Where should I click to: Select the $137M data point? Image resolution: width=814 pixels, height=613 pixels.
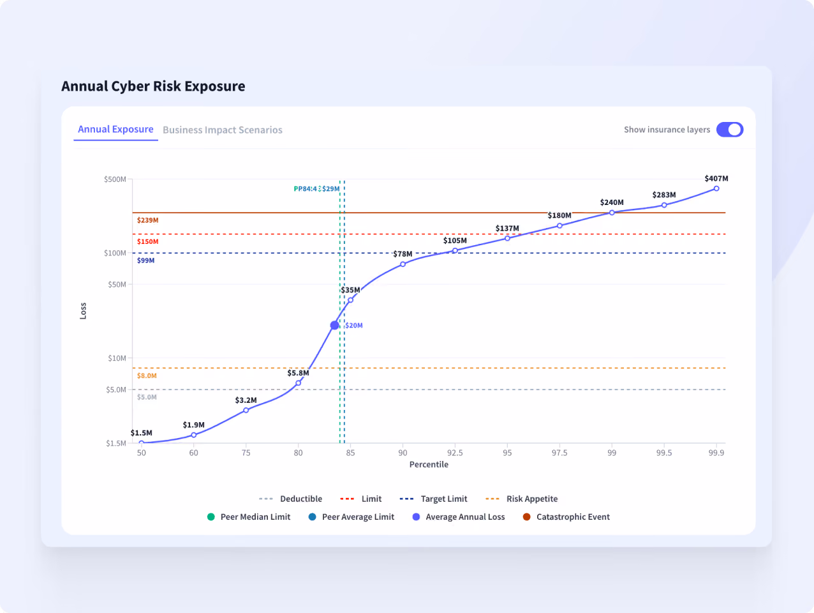pyautogui.click(x=507, y=238)
